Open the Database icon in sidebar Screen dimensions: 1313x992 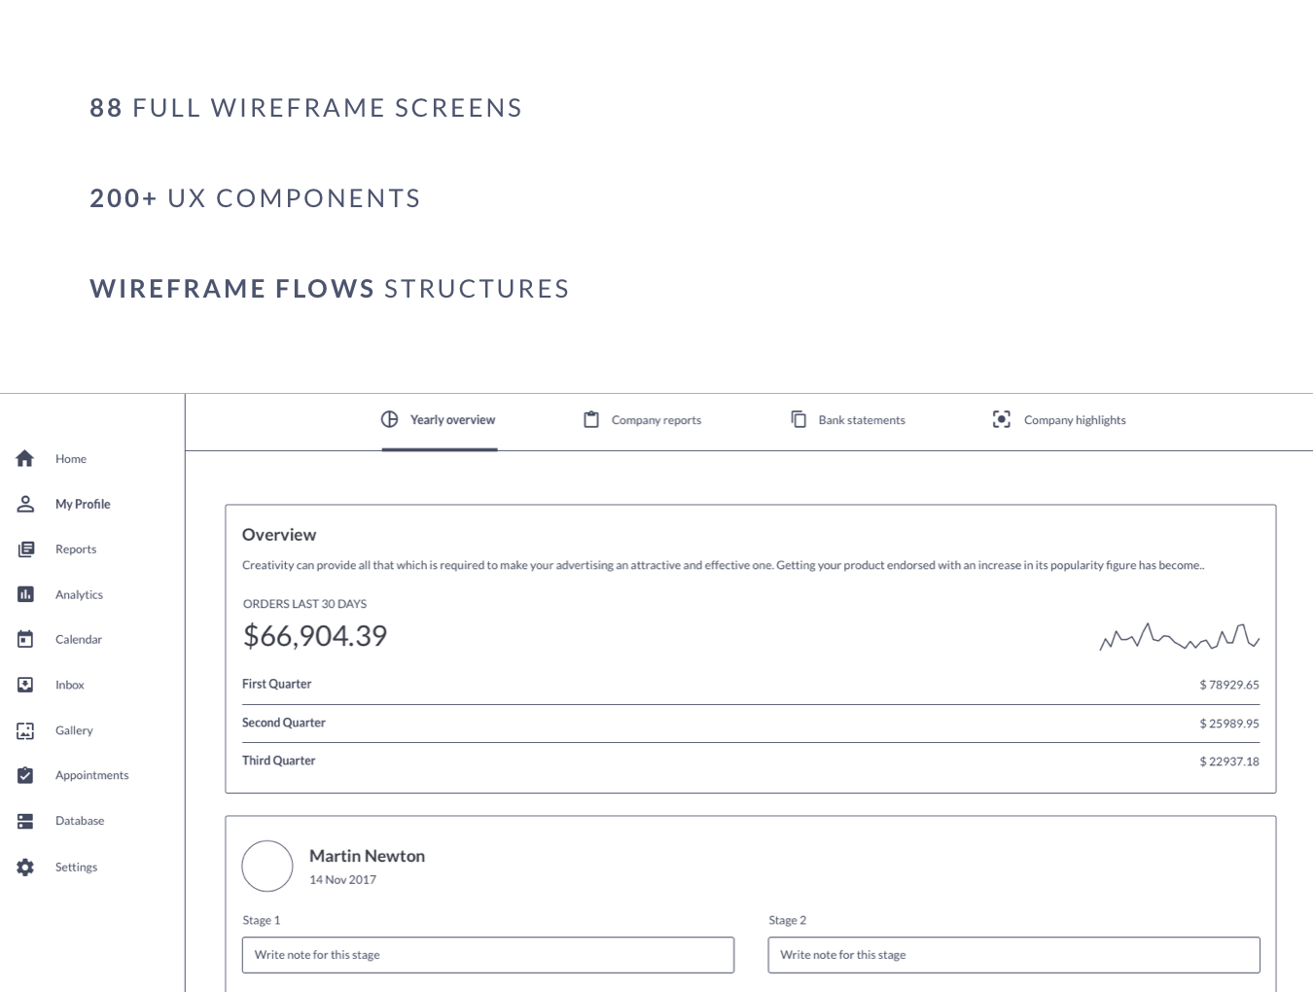[25, 821]
